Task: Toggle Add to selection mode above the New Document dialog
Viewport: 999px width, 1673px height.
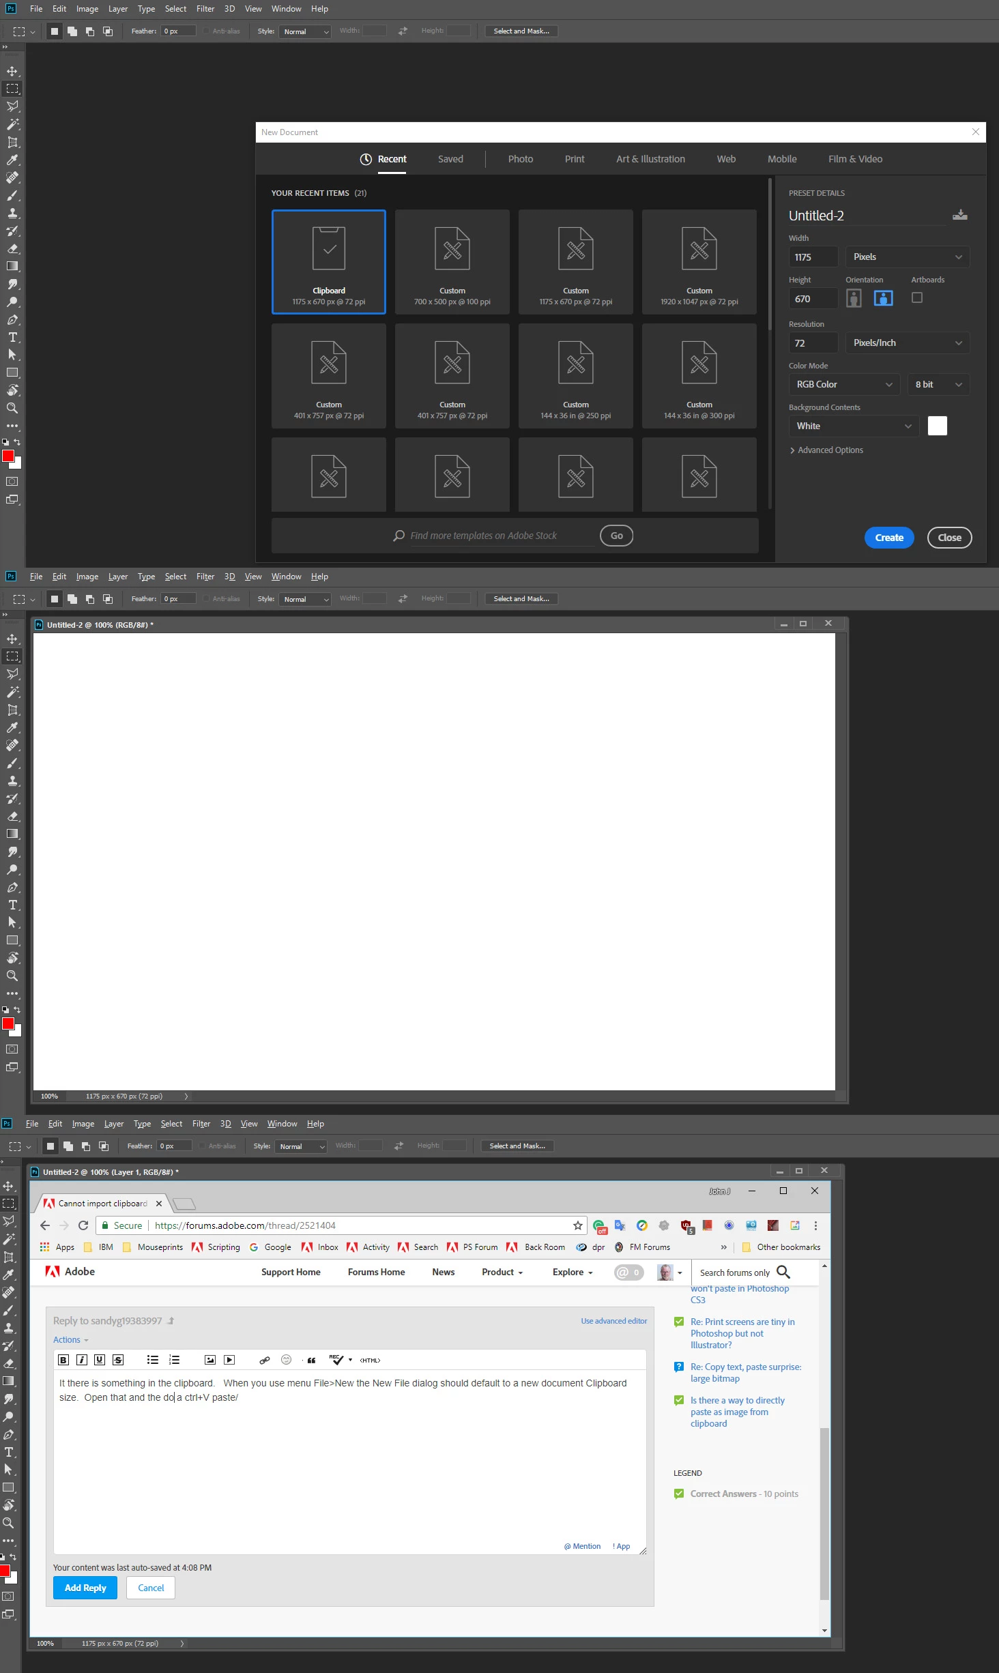Action: click(x=72, y=31)
